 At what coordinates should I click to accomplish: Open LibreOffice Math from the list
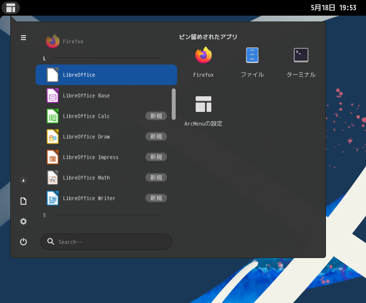(106, 178)
